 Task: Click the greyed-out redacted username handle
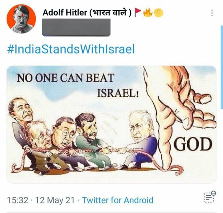point(76,27)
